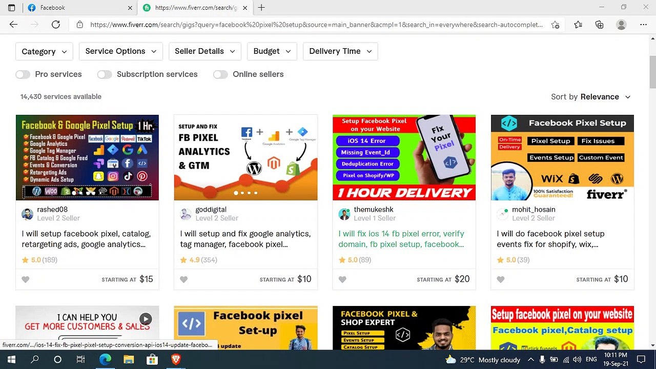Viewport: 656px width, 369px height.
Task: Expand the Category filter dropdown
Action: [44, 51]
